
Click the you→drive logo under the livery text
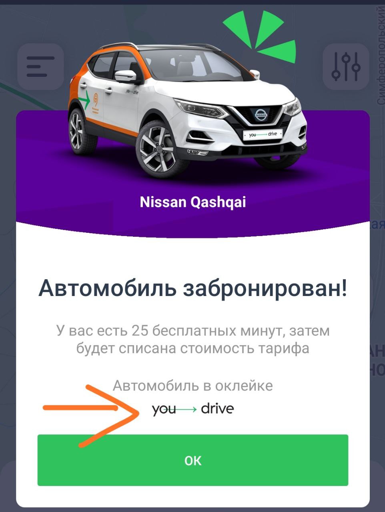click(x=193, y=409)
